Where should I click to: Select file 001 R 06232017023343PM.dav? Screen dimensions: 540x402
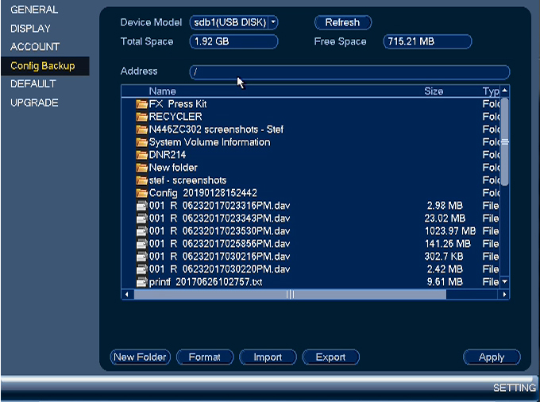click(x=219, y=218)
